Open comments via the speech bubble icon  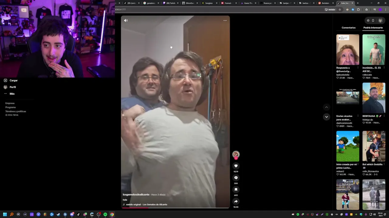[236, 178]
